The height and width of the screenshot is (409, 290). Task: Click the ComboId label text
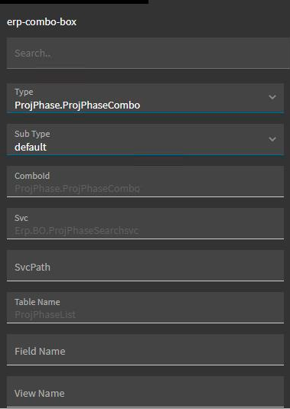32,176
